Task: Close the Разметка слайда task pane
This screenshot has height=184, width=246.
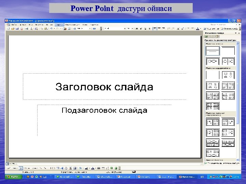Action: click(x=239, y=33)
